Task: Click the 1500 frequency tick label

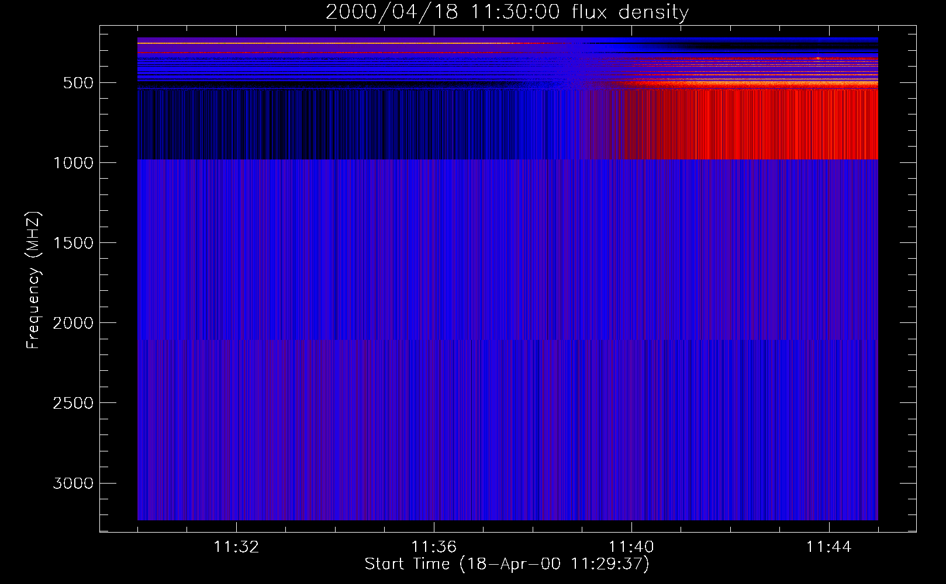Action: (73, 243)
